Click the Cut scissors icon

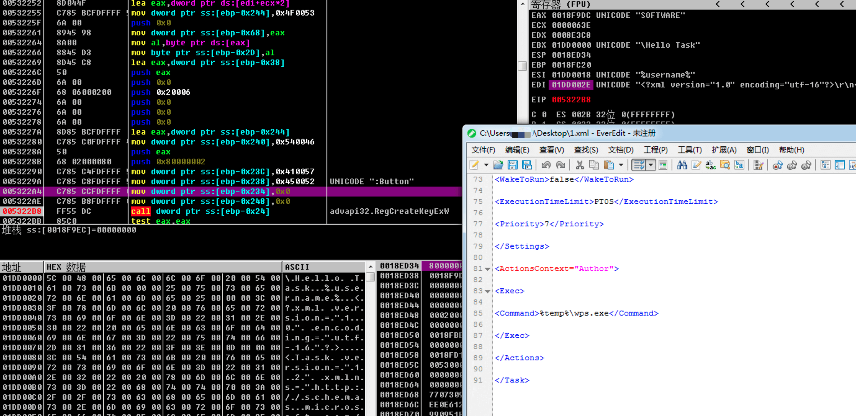click(x=579, y=165)
